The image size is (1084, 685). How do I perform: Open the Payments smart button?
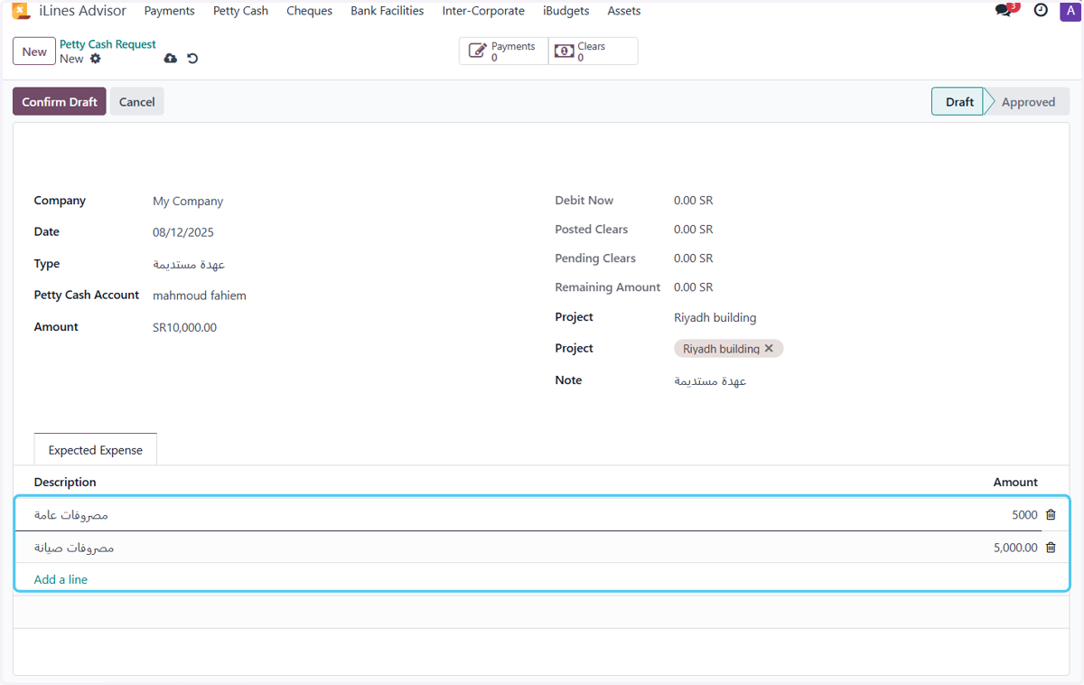[x=504, y=52]
